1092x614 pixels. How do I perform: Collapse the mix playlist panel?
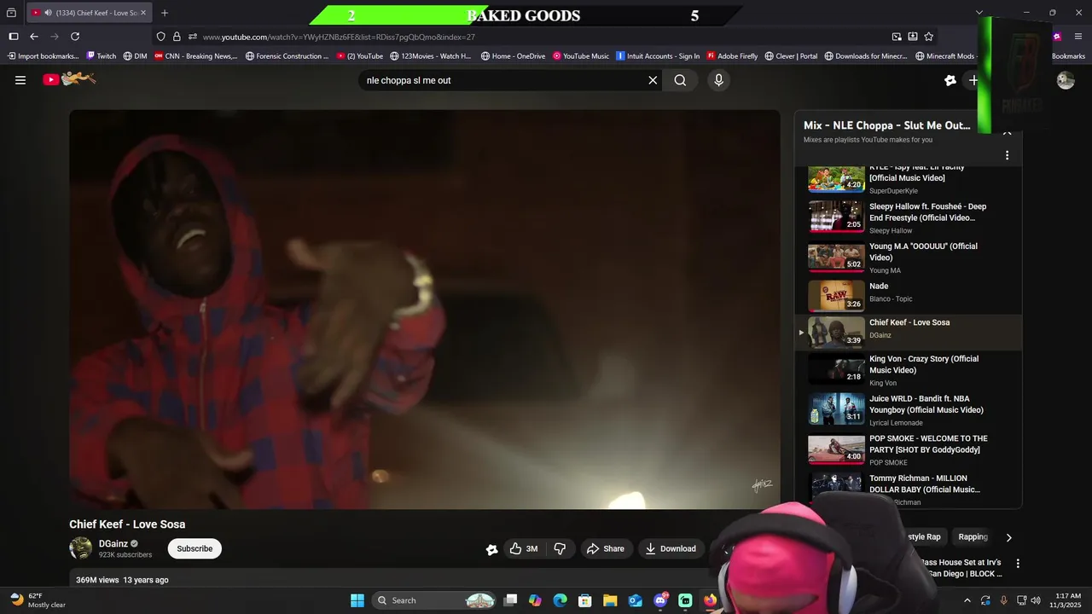[1007, 134]
